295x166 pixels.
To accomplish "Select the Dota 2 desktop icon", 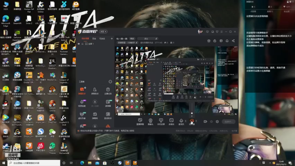I will (29, 20).
